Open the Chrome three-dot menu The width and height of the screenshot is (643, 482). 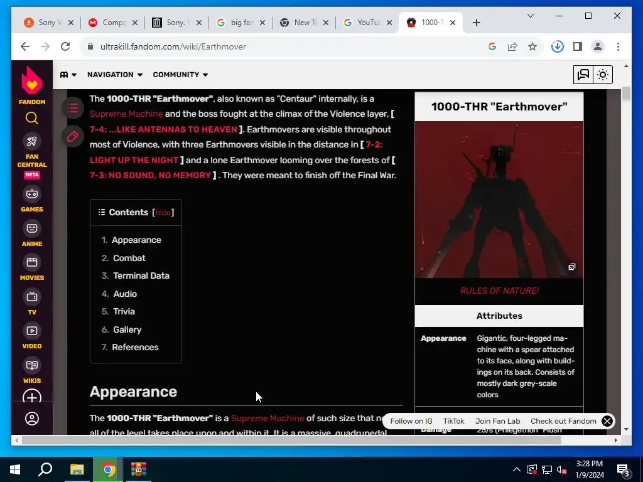[x=618, y=46]
